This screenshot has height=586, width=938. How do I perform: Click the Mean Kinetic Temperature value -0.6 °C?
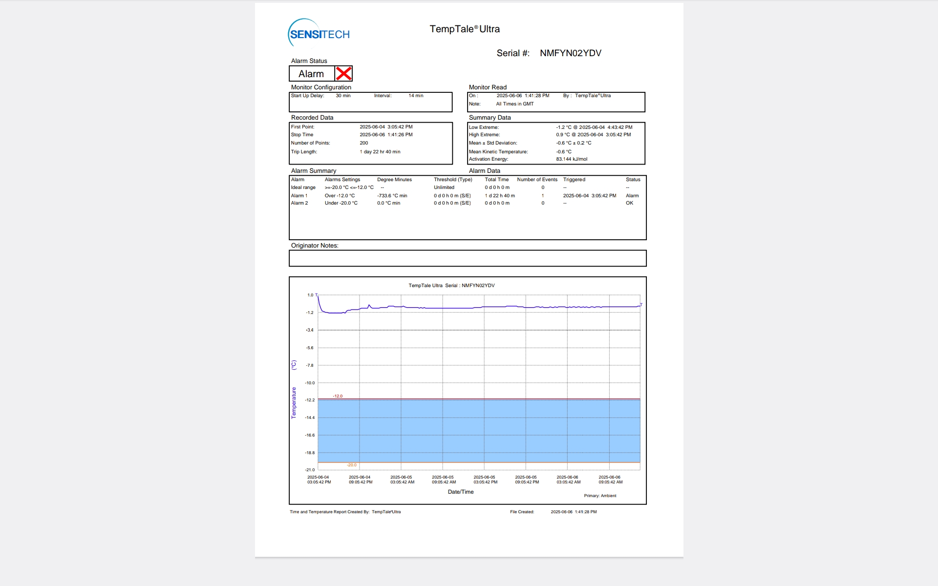click(x=564, y=152)
